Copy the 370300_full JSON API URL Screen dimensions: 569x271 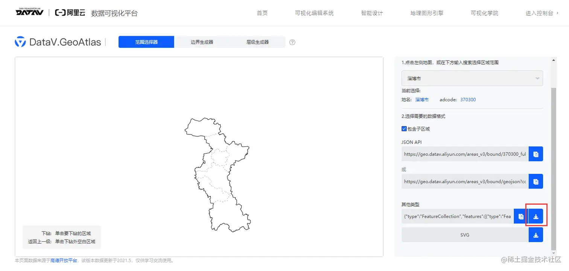click(536, 154)
